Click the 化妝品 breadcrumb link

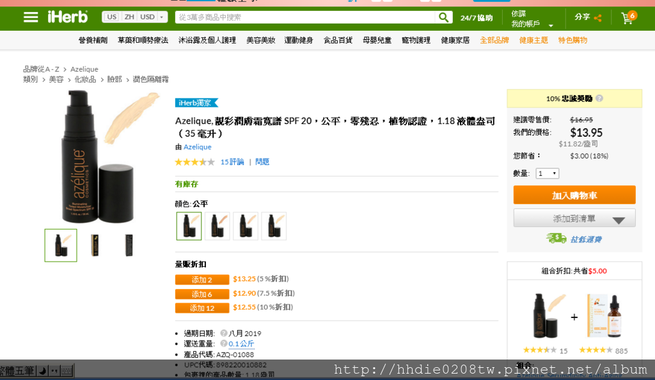(x=85, y=79)
